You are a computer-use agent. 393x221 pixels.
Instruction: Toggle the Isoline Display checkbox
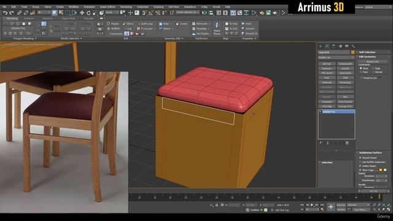point(360,166)
